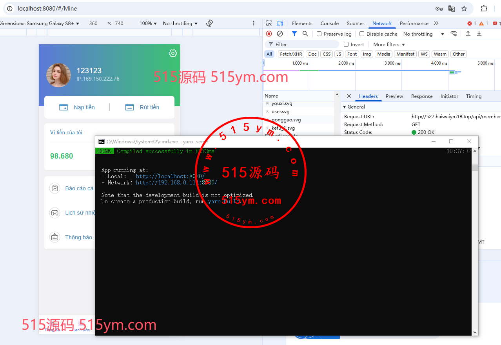
Task: Click the Filter text input field
Action: (x=306, y=45)
